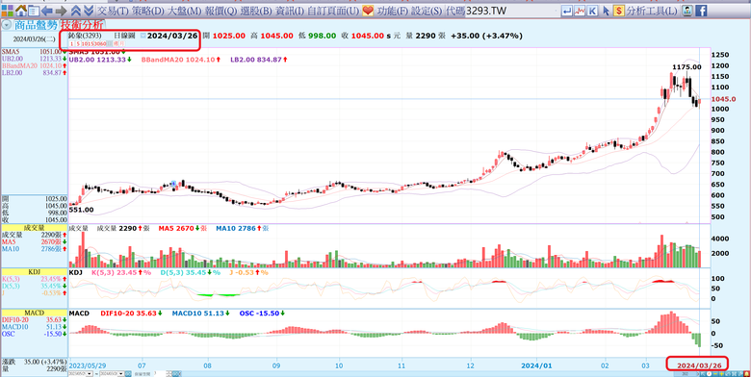
Task: Select the 週 weekly period button
Action: [x=115, y=44]
